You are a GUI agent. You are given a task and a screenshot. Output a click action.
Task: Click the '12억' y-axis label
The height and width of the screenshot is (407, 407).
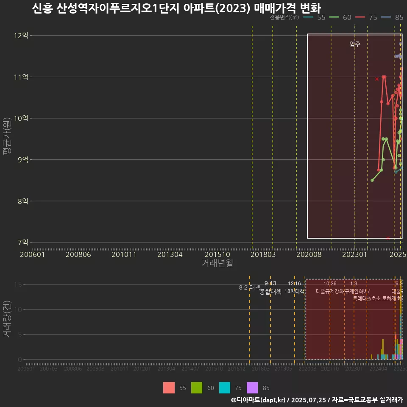[21, 36]
